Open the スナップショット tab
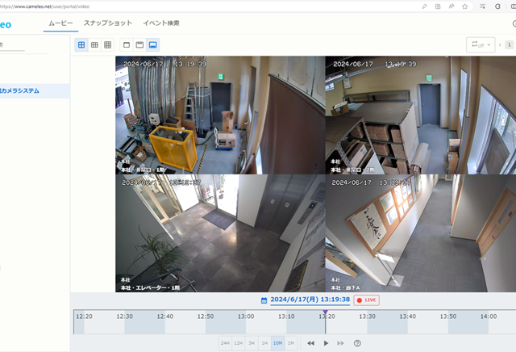 pyautogui.click(x=107, y=23)
